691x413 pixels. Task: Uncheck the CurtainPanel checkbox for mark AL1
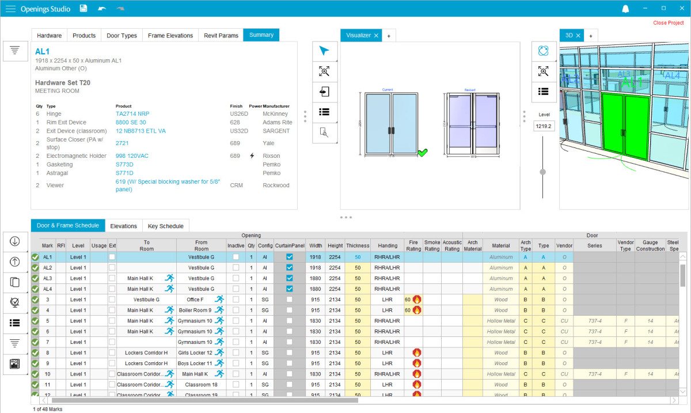point(289,257)
